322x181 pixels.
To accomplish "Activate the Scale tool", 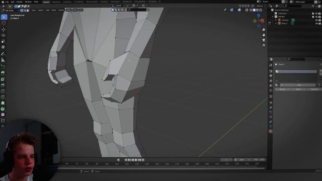I will point(4,41).
